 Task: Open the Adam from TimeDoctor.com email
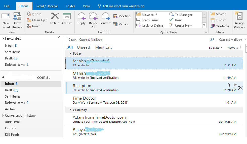click(x=154, y=119)
